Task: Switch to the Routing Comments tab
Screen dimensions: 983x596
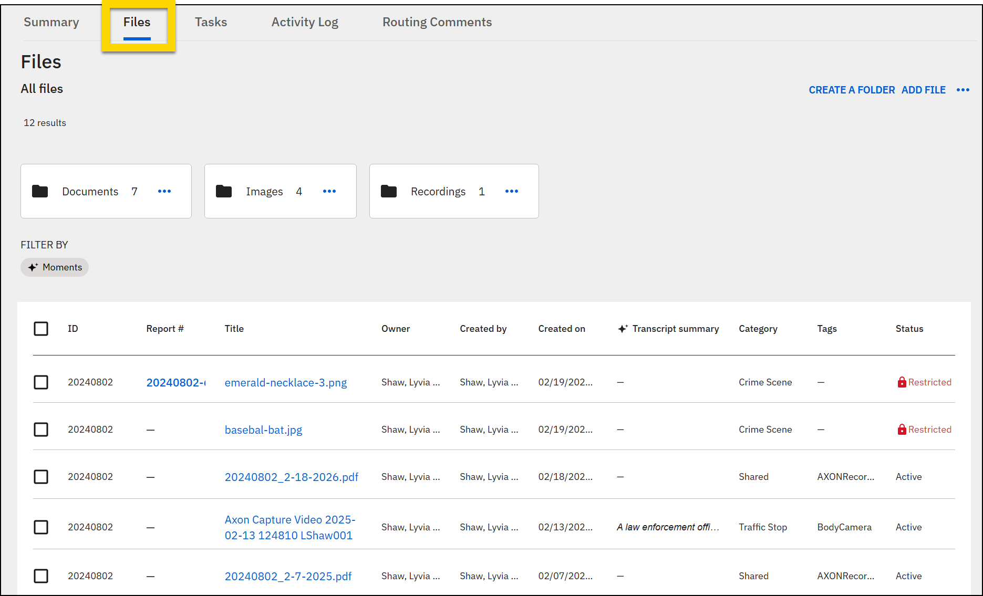Action: pyautogui.click(x=437, y=22)
